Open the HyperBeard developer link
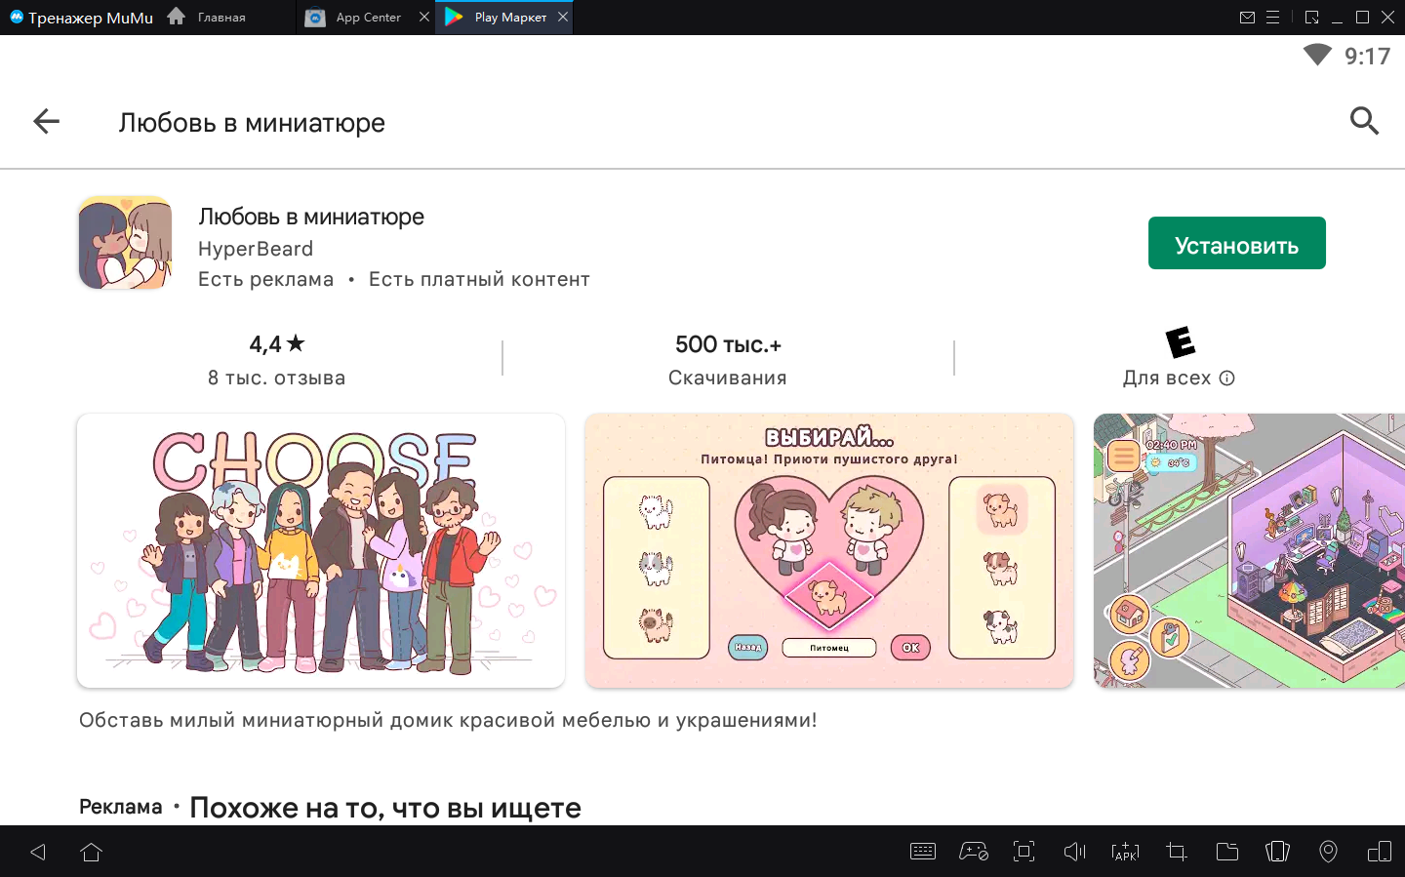 click(x=256, y=249)
